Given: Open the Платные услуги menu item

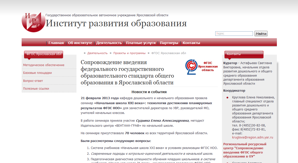Looking at the screenshot, I should click(x=141, y=43).
